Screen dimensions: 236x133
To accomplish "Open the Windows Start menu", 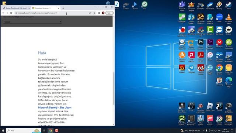I will click(x=3, y=130).
